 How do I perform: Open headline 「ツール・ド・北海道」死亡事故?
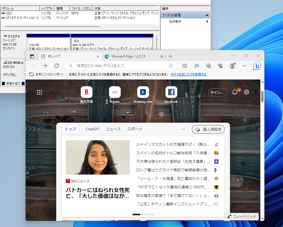pyautogui.click(x=173, y=179)
